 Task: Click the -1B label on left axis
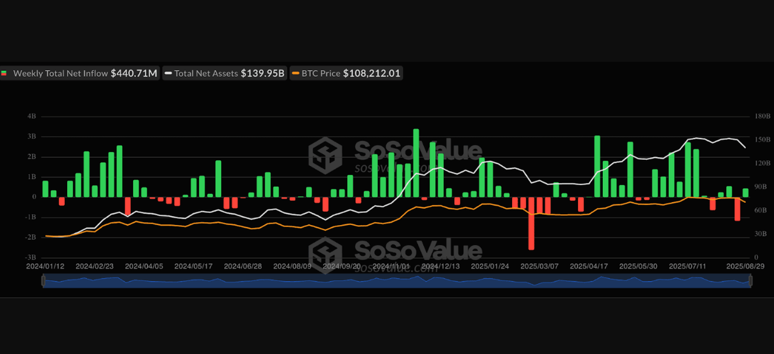click(30, 217)
